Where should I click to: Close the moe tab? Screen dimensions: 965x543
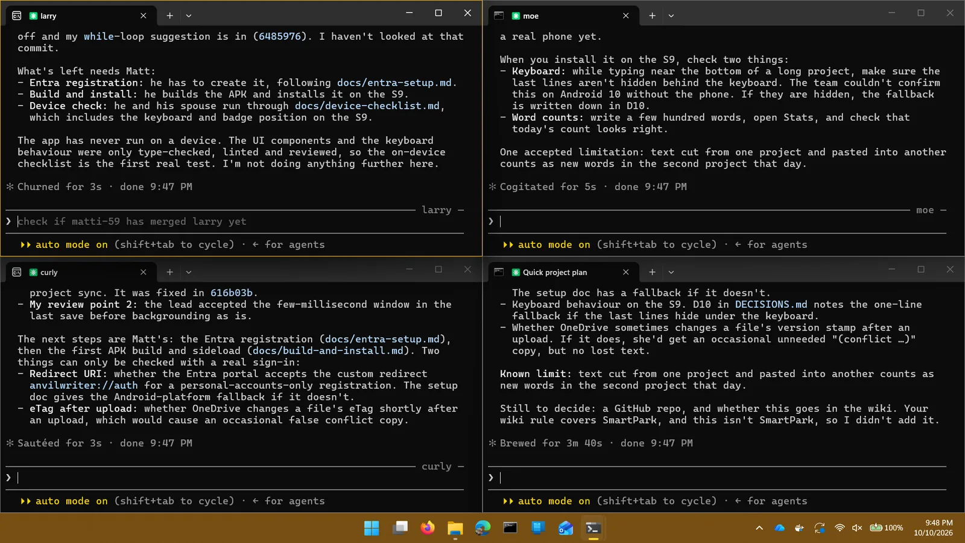click(625, 16)
